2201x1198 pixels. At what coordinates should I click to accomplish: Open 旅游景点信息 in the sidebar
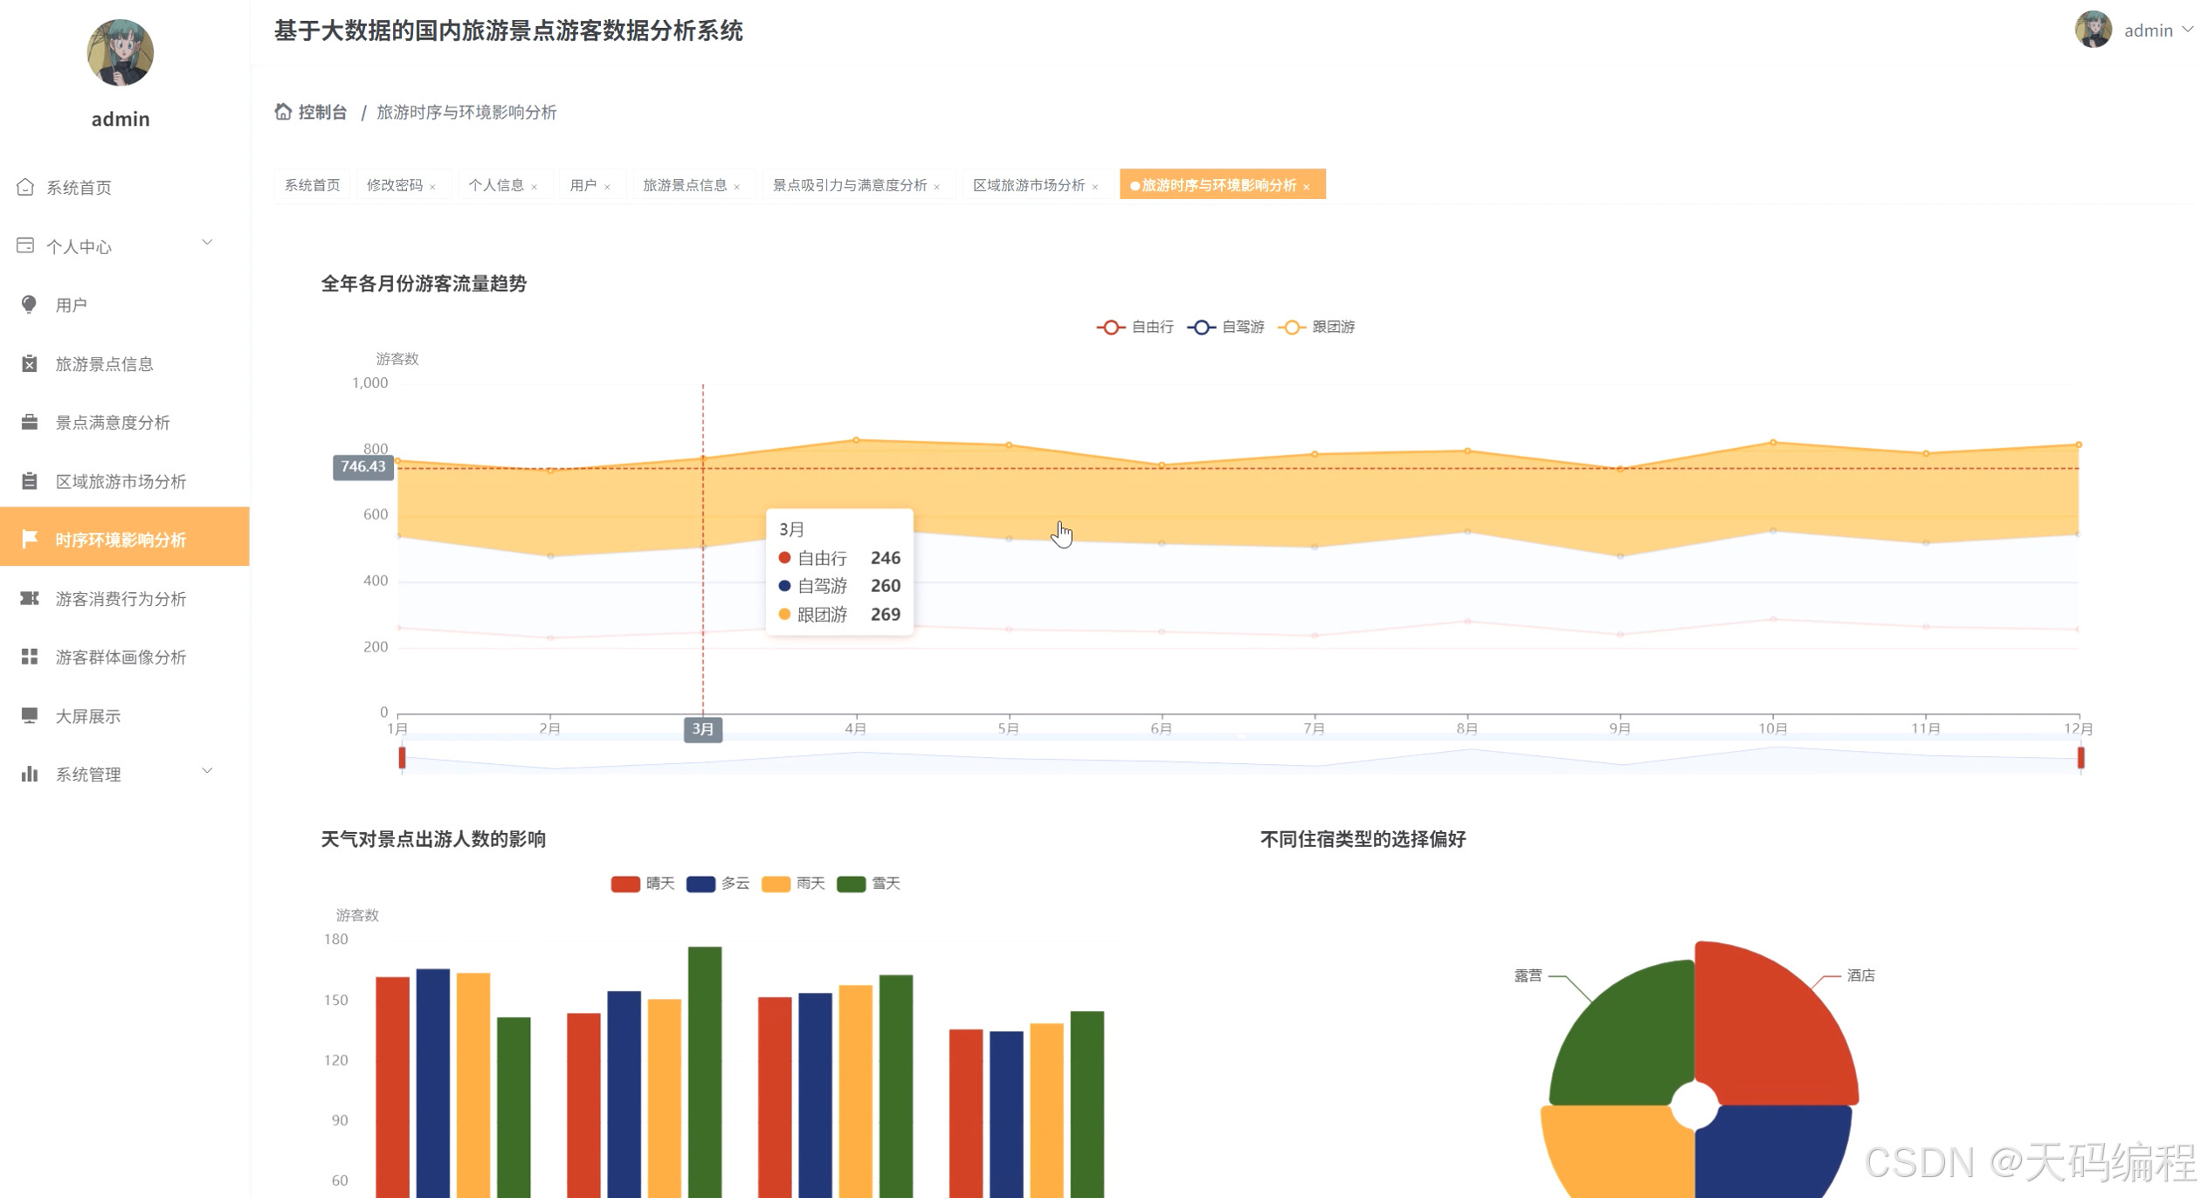pos(124,363)
